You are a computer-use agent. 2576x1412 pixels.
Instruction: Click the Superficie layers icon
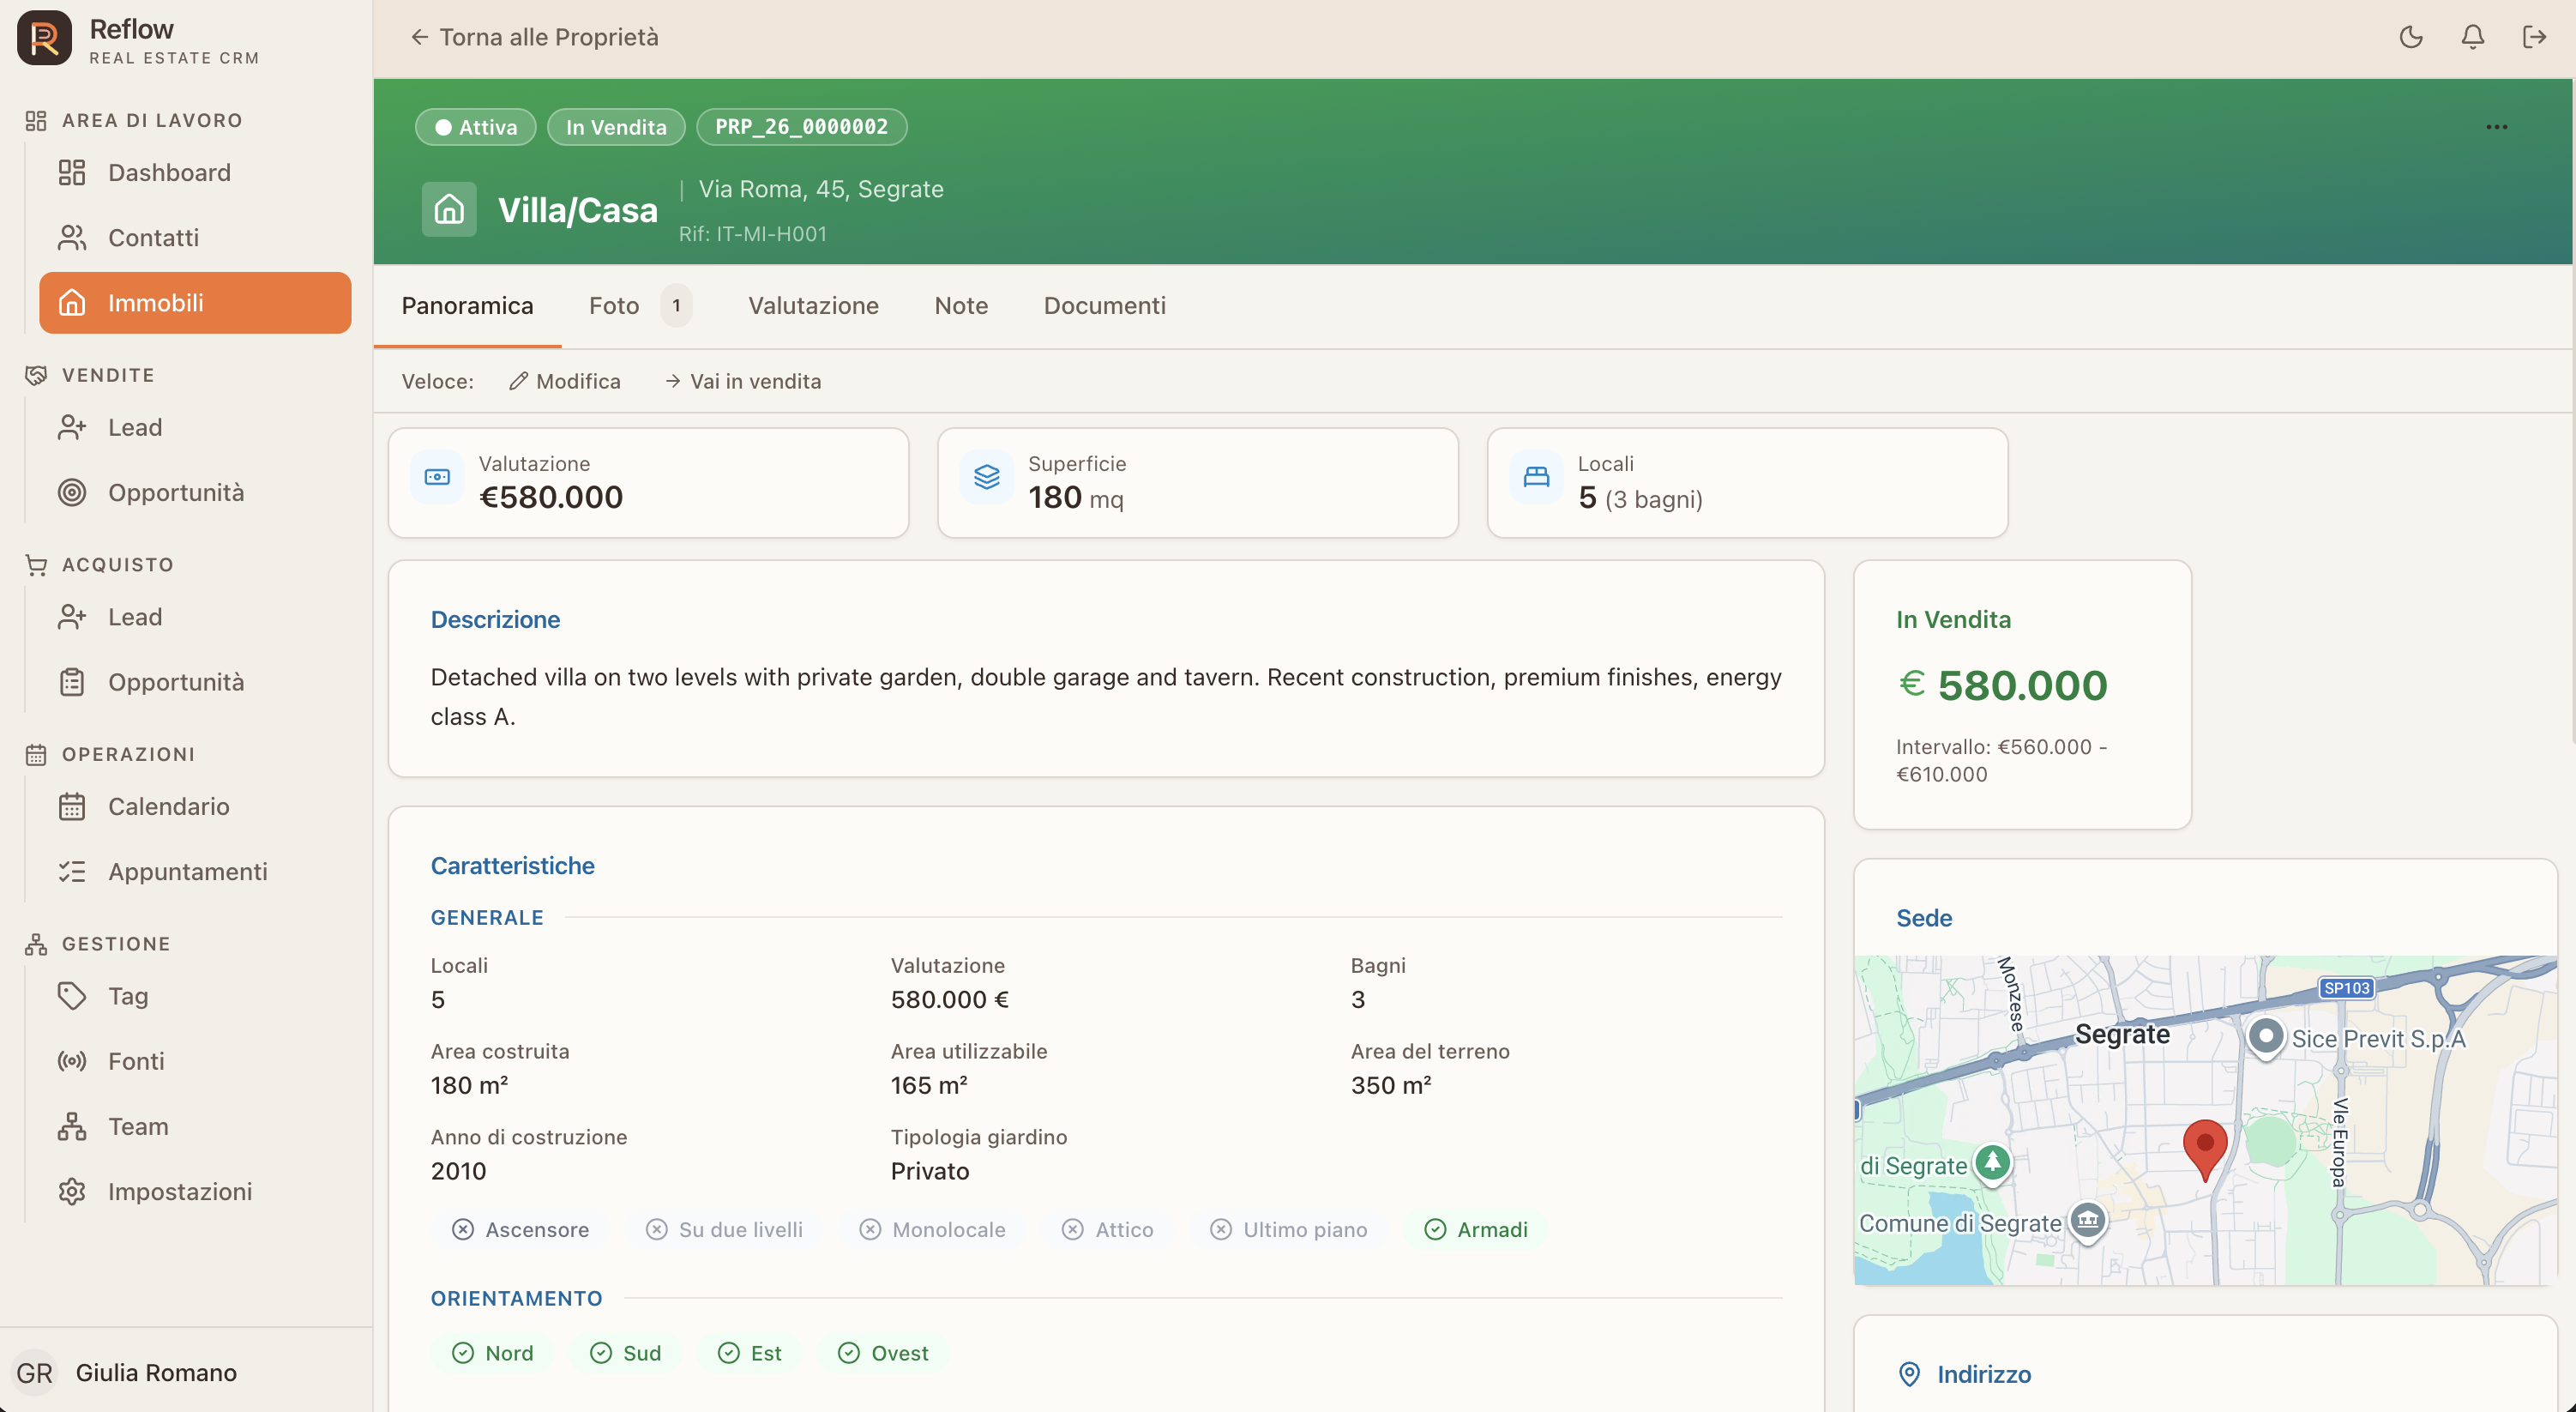tap(987, 477)
